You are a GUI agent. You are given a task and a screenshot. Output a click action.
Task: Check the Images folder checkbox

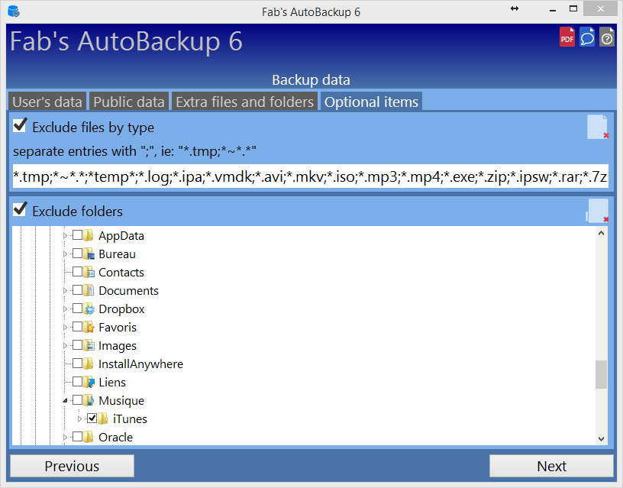77,344
